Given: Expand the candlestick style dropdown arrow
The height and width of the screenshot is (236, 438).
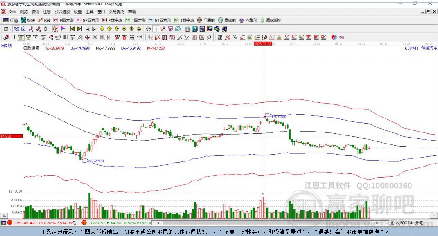Looking at the screenshot, I should (x=50, y=29).
